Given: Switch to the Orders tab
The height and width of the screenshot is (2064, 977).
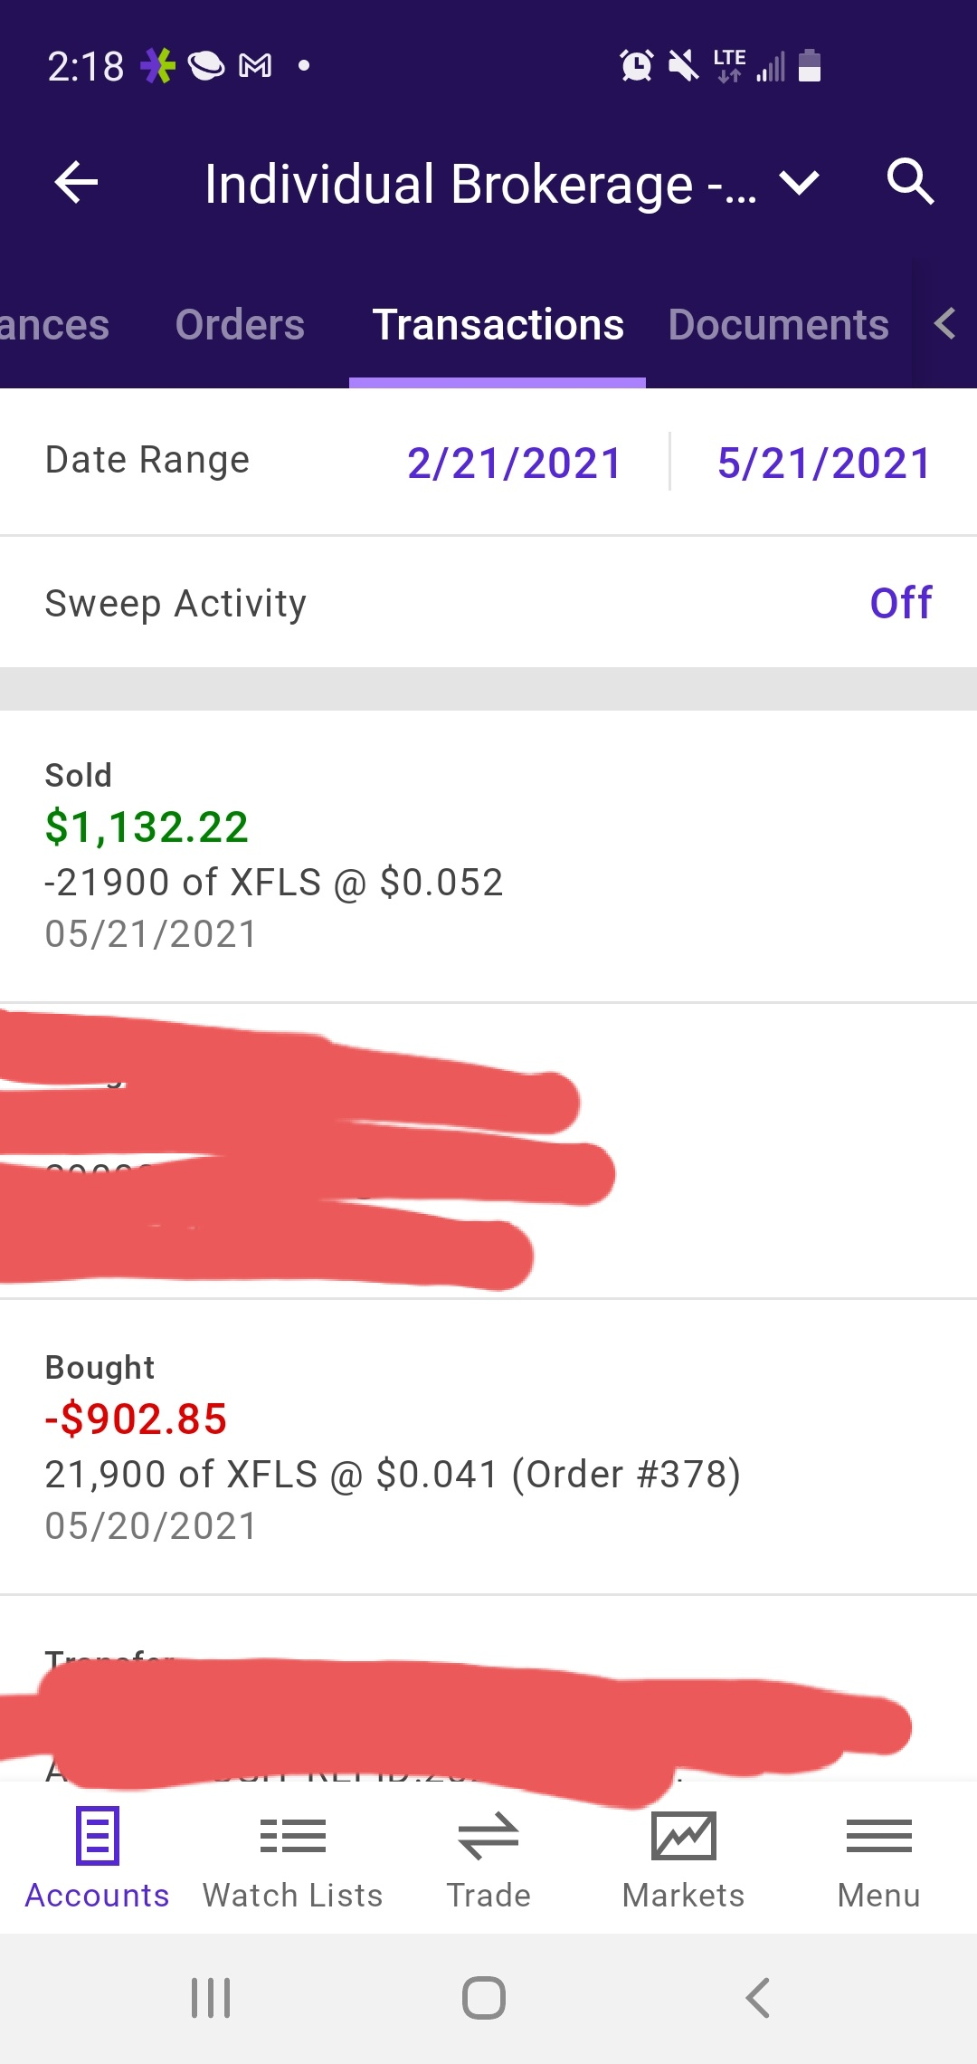Looking at the screenshot, I should [x=240, y=325].
